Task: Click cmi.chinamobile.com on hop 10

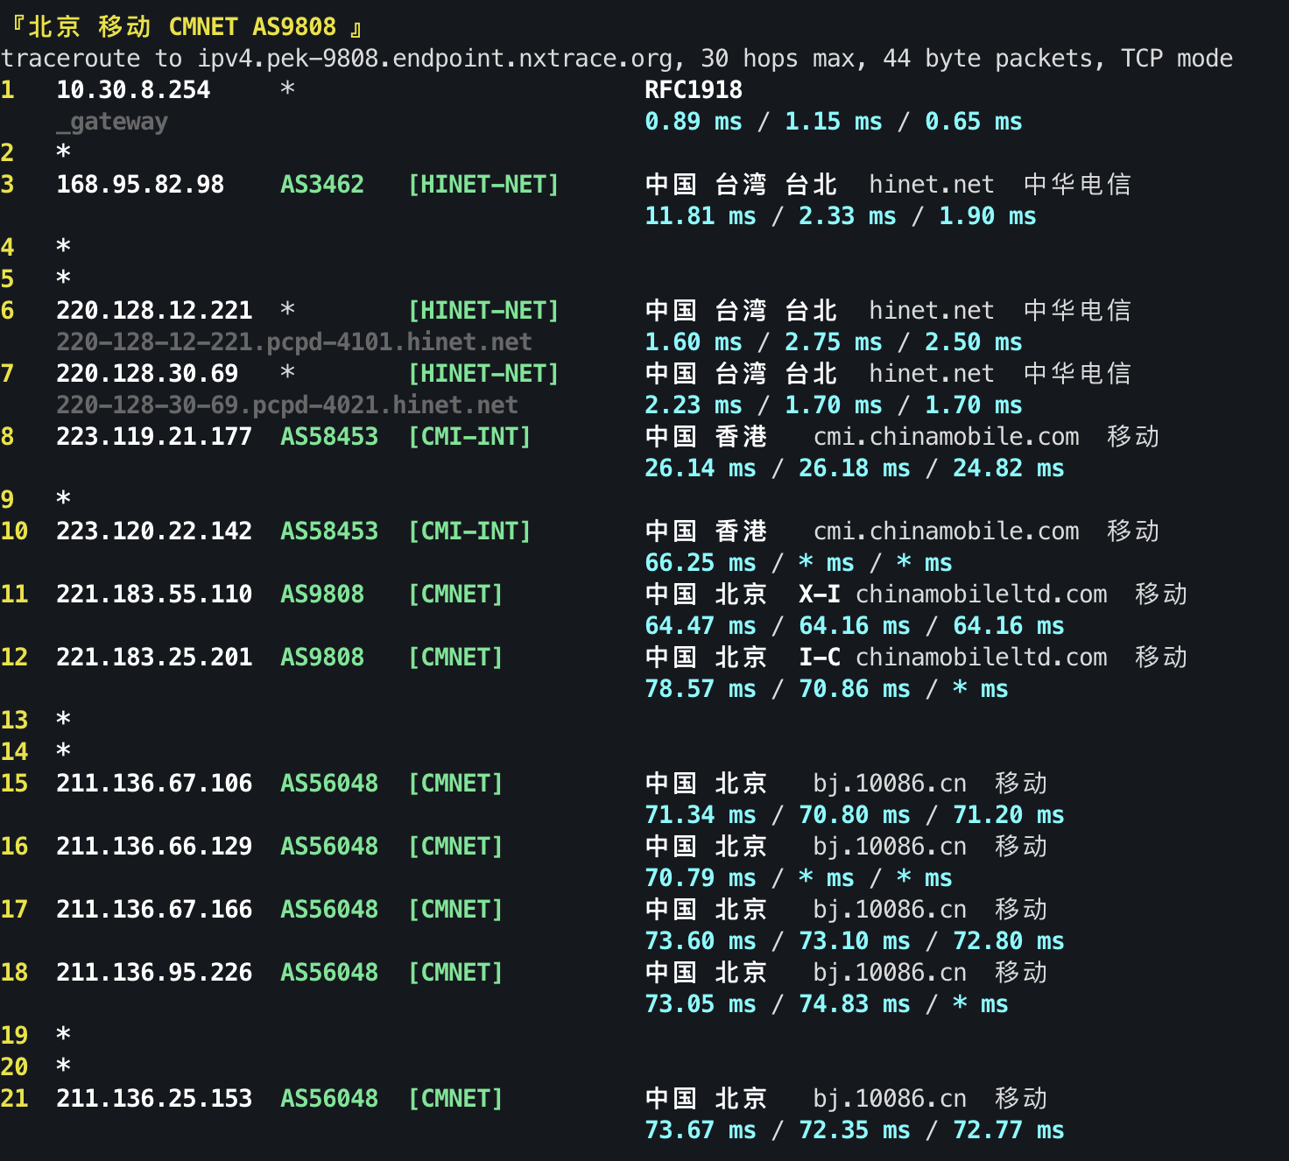Action: tap(946, 531)
